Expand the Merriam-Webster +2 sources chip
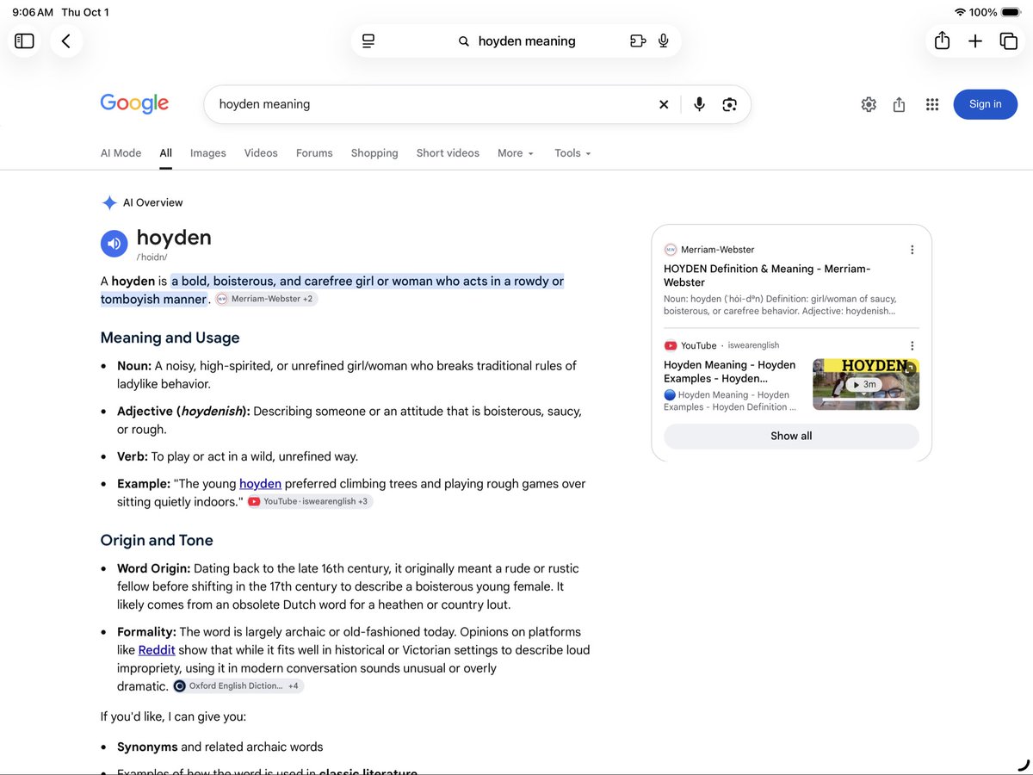1033x775 pixels. click(266, 299)
